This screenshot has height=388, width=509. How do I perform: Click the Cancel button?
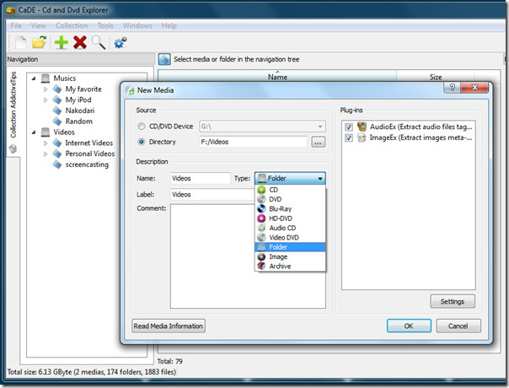pos(458,326)
